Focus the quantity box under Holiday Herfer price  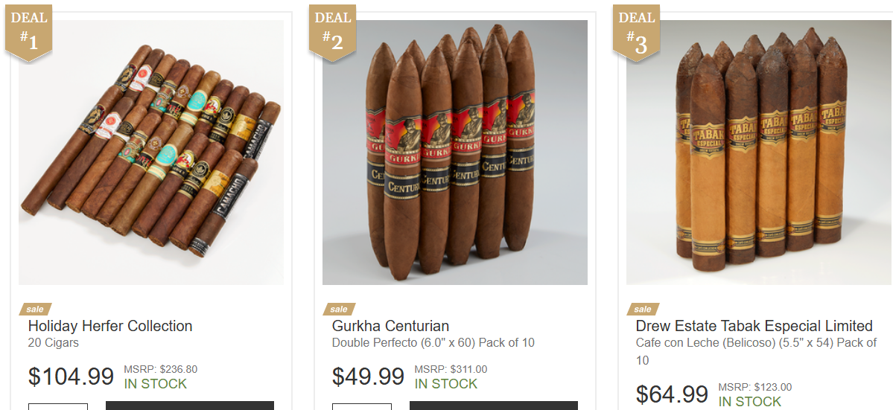point(58,406)
